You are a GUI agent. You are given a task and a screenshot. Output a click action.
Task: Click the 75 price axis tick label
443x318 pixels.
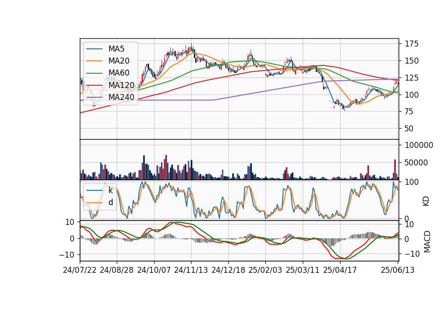click(x=409, y=112)
